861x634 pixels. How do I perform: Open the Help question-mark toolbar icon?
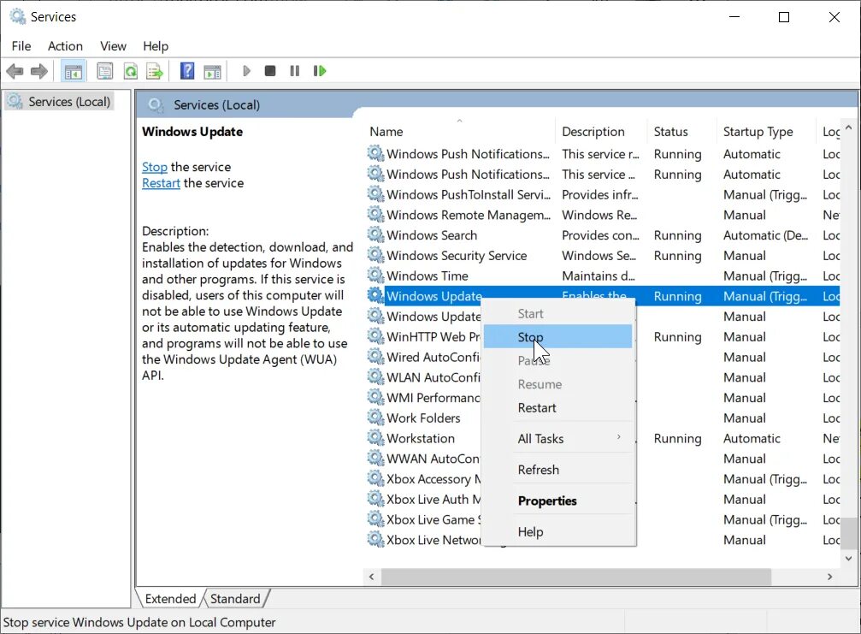[x=187, y=71]
